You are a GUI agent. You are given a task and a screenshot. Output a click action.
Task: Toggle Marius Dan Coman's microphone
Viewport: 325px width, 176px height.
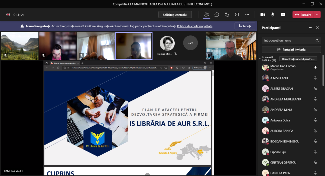coord(315,67)
